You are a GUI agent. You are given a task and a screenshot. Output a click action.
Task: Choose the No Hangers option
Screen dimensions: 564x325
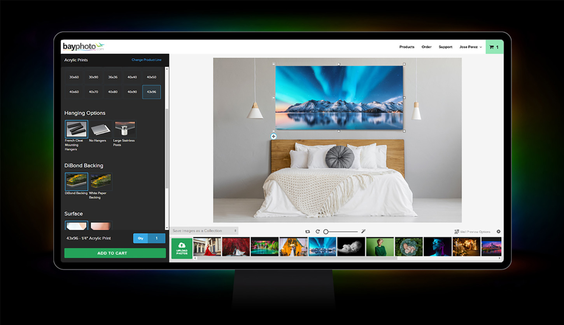pos(100,129)
